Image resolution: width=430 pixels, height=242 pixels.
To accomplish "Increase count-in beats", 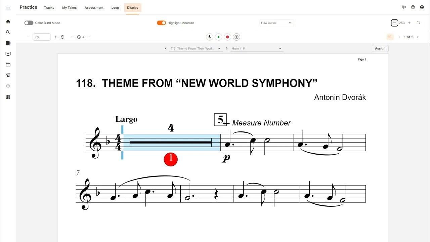I will 89,37.
